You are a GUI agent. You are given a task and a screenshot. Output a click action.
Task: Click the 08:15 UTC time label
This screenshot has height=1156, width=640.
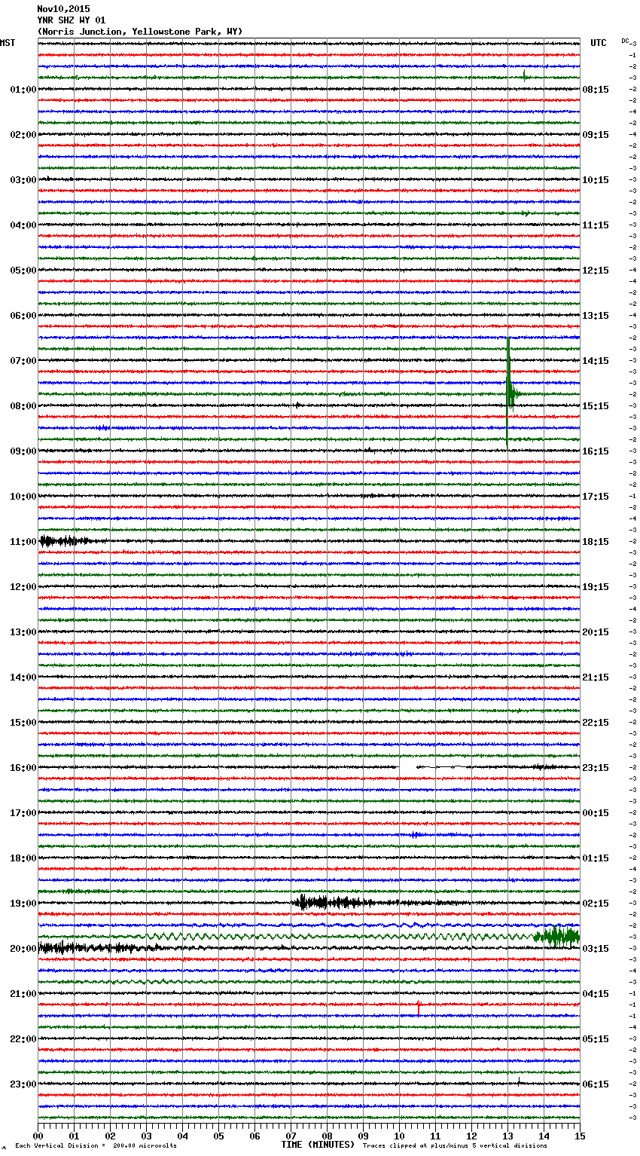pyautogui.click(x=596, y=90)
